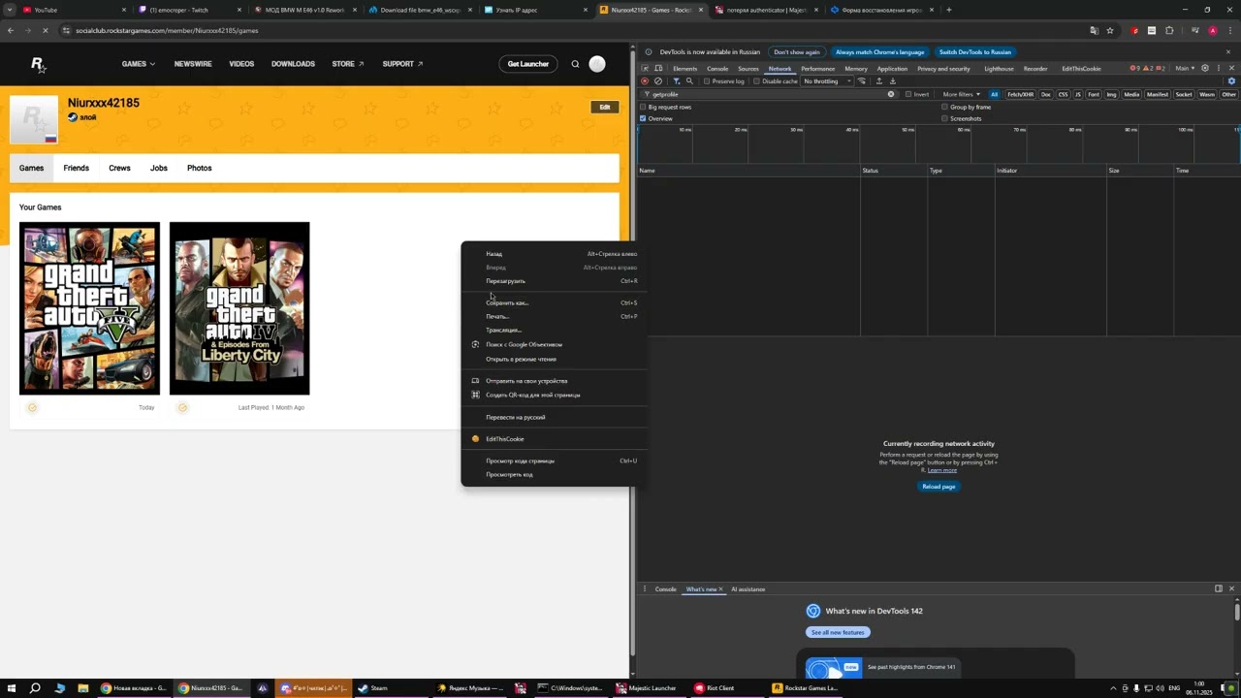Open GTA IV Liberty City cover

pos(239,308)
